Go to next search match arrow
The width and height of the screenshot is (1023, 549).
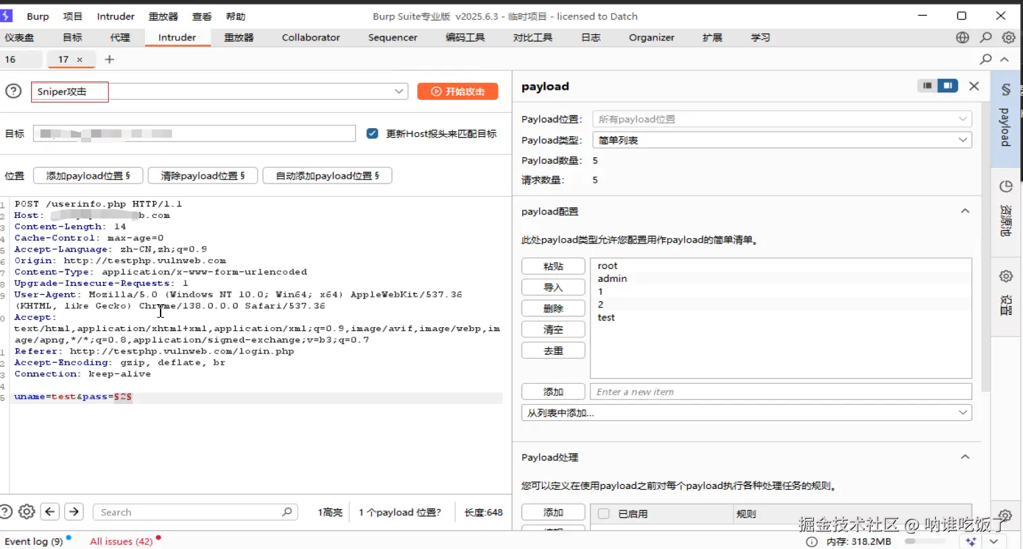[74, 512]
